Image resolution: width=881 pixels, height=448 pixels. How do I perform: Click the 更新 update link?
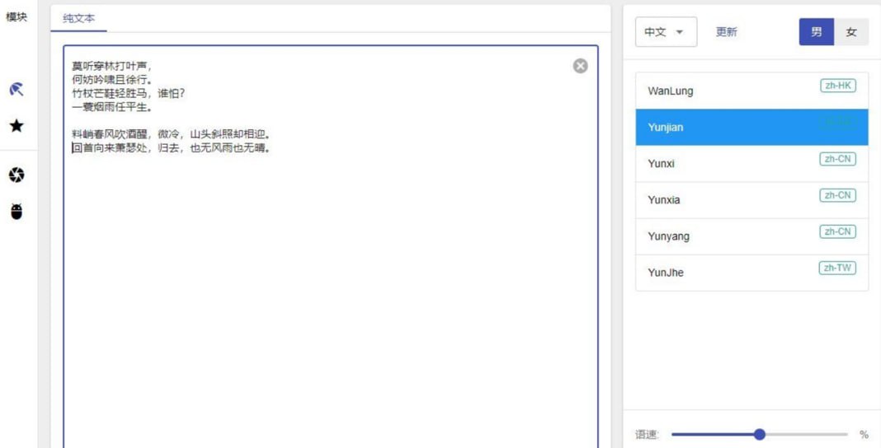(x=726, y=32)
